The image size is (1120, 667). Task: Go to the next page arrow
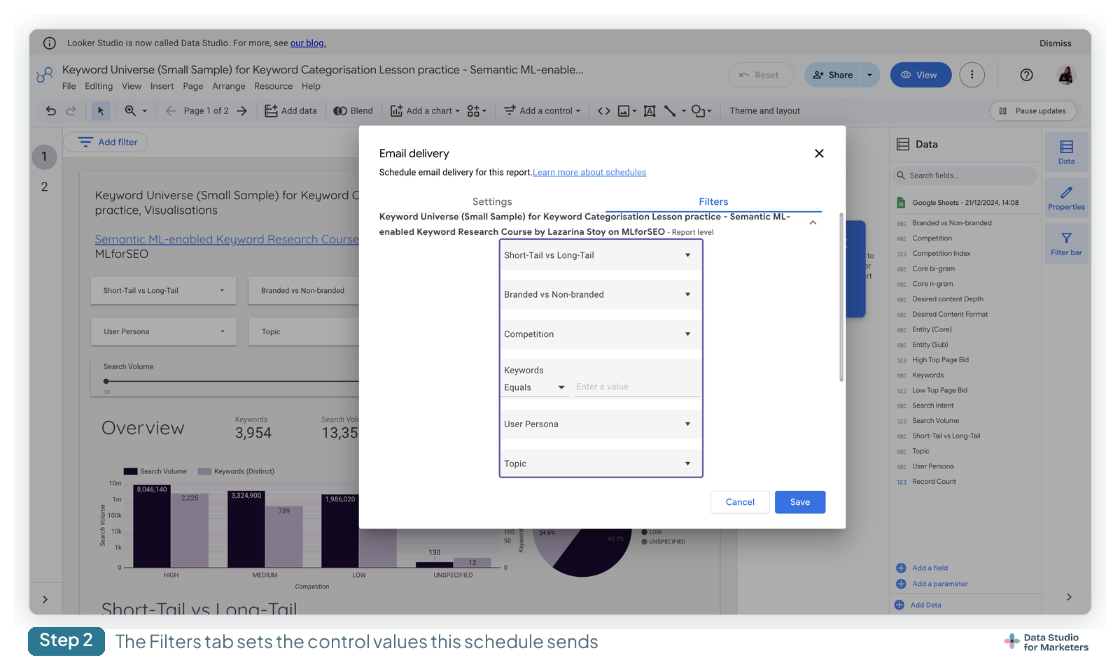tap(242, 111)
